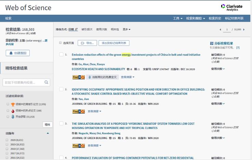
Task: Click the Web of Science title logo
Action: (28, 8)
